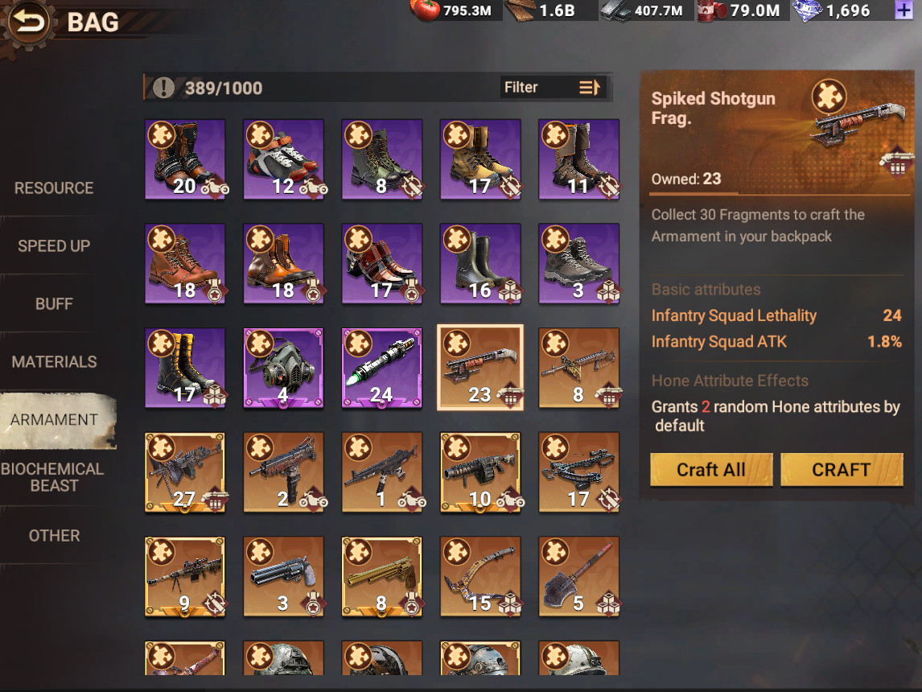Choose the crossbow fragment with count 17
Screen dimensions: 922x692
point(578,472)
